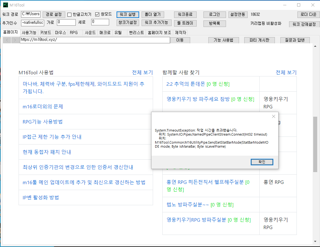The height and width of the screenshot is (247, 320).
Task: Open the 매크로 tab
Action: pyautogui.click(x=105, y=32)
